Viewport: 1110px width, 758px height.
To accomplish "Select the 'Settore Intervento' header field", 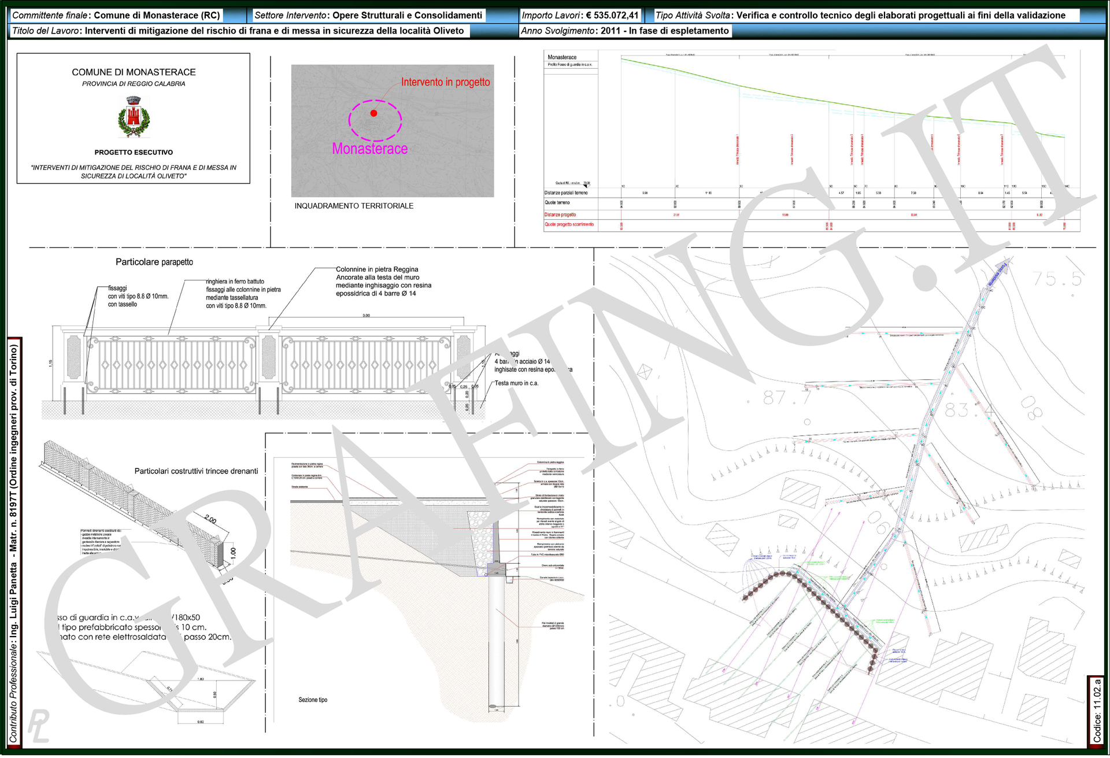I will [x=368, y=16].
